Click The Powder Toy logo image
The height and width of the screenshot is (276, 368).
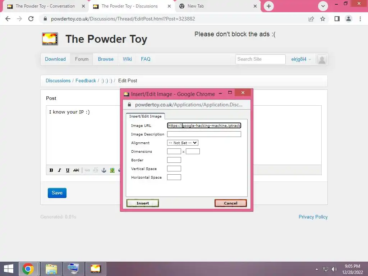coord(50,39)
